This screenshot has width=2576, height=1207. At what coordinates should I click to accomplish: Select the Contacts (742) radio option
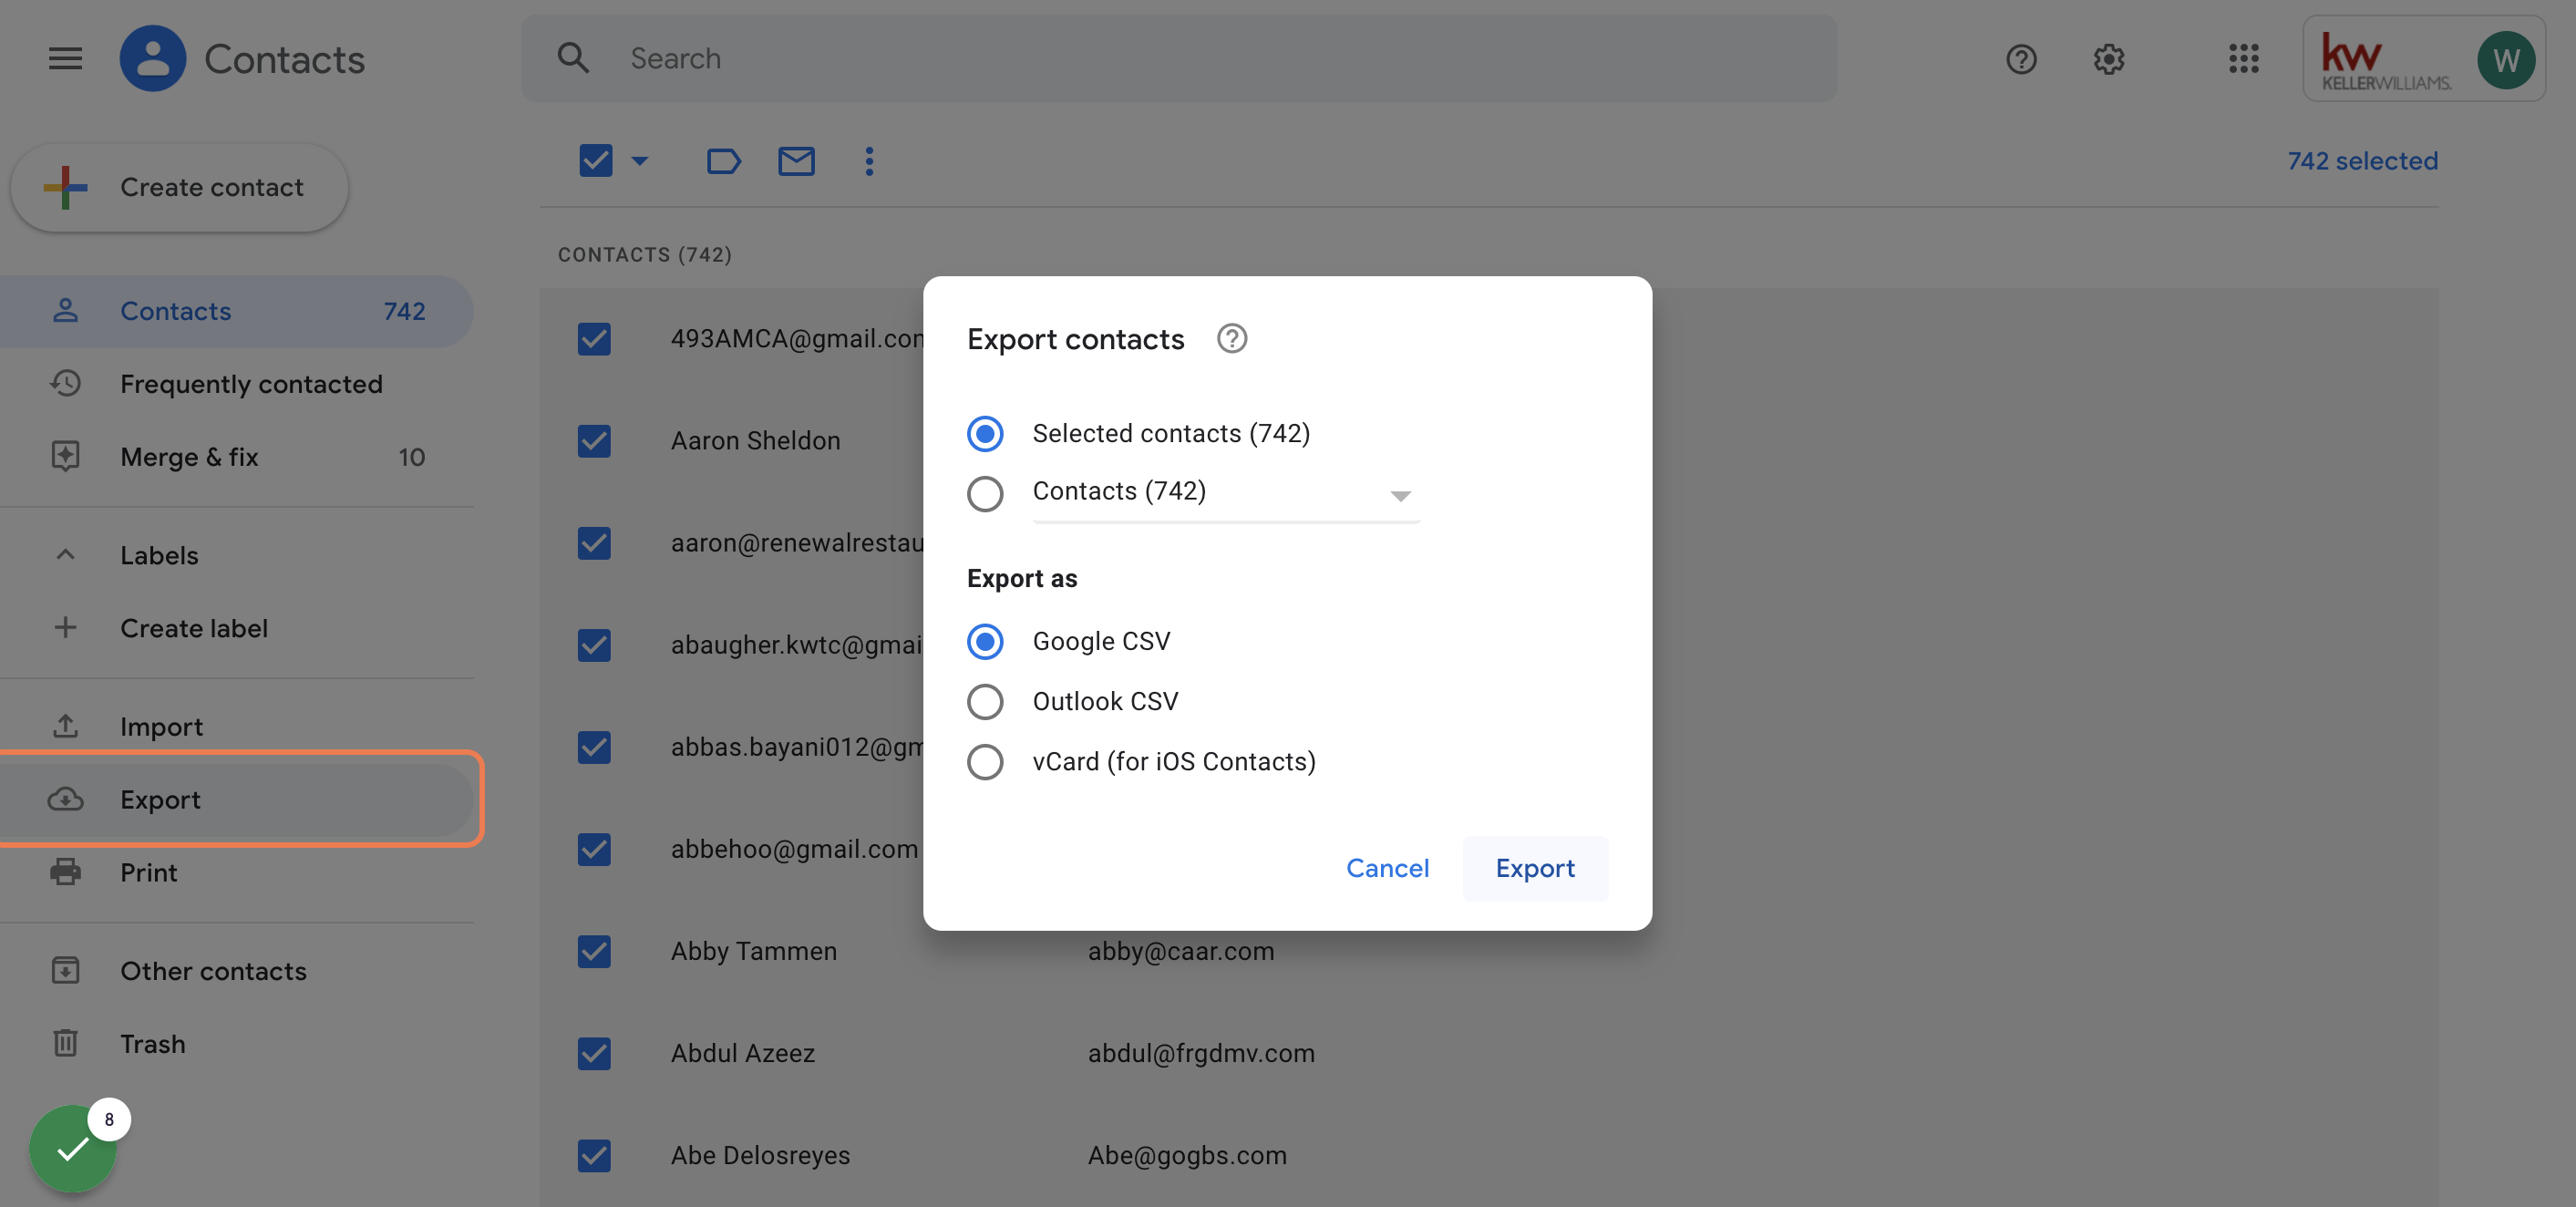tap(985, 492)
